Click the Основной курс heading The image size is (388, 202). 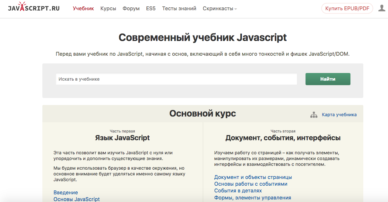pyautogui.click(x=203, y=113)
